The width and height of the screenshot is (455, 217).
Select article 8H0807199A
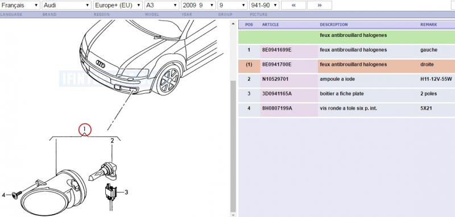pos(277,108)
